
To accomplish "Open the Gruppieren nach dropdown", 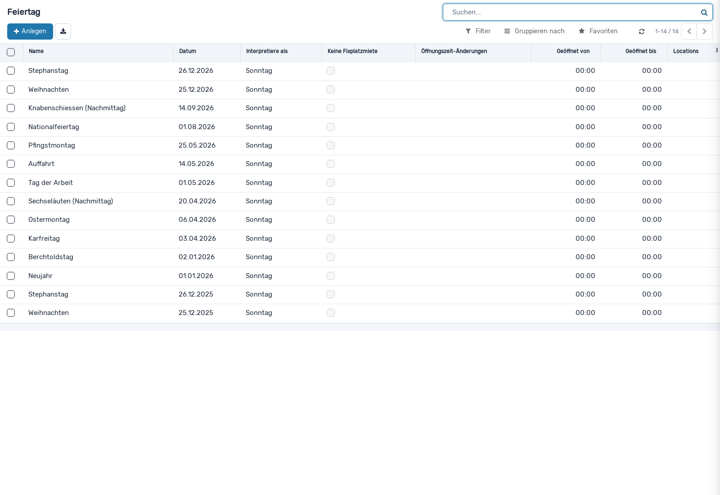I will [534, 31].
